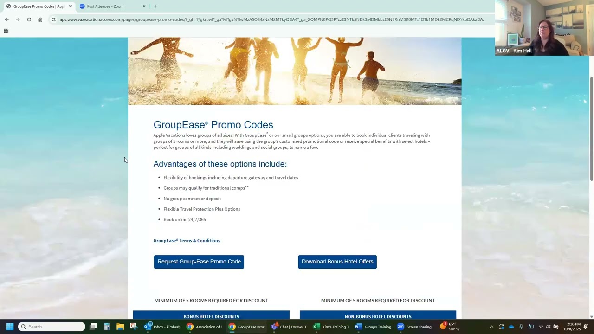The width and height of the screenshot is (594, 334).
Task: Click the microphone tray icon
Action: [x=521, y=327]
